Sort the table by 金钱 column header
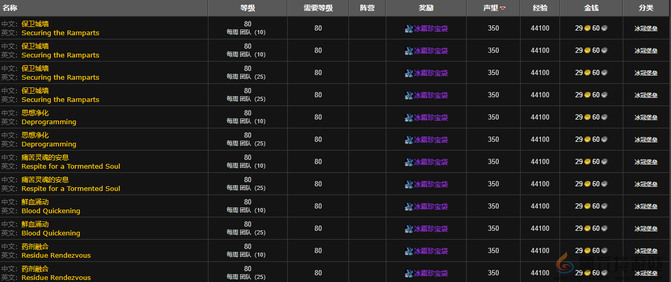This screenshot has width=671, height=282. coord(591,8)
